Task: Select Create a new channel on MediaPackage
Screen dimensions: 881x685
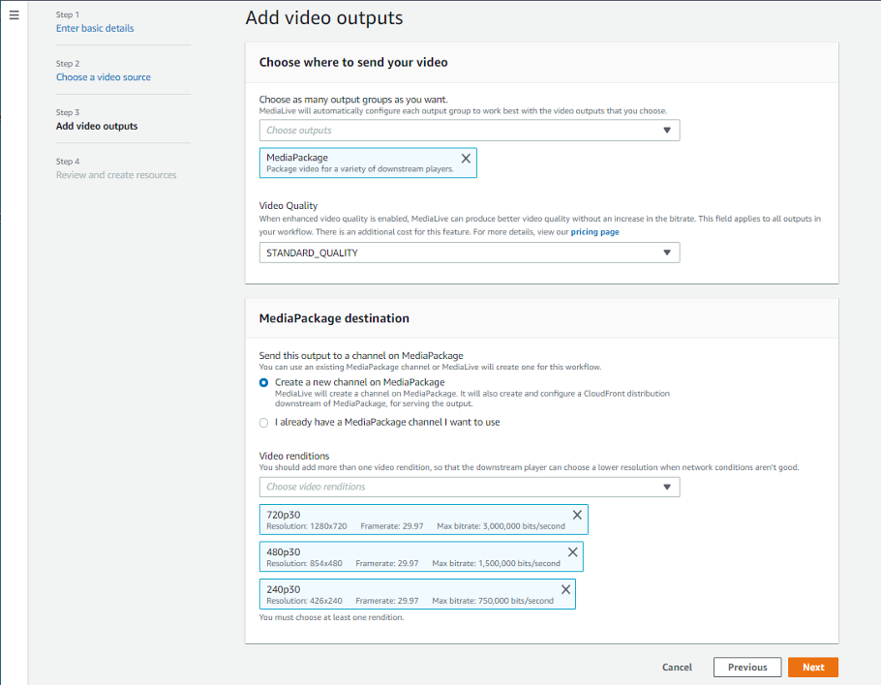Action: click(264, 382)
